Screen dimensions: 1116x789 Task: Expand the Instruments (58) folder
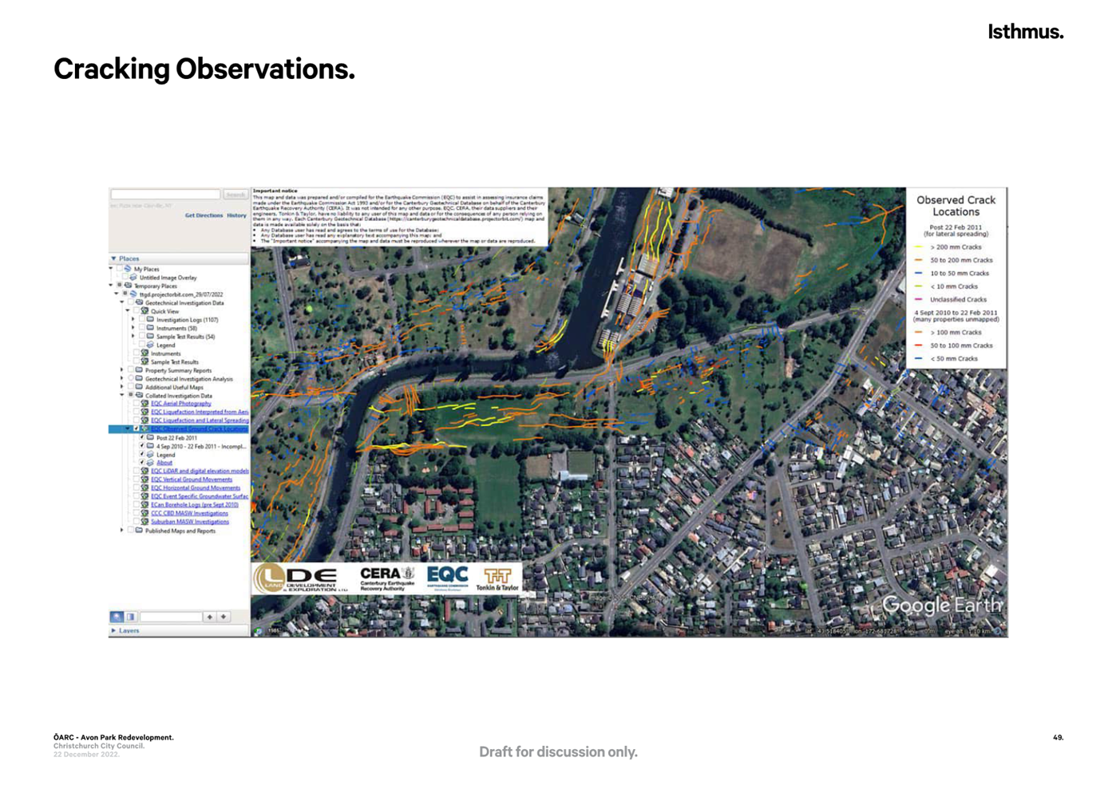click(x=133, y=328)
